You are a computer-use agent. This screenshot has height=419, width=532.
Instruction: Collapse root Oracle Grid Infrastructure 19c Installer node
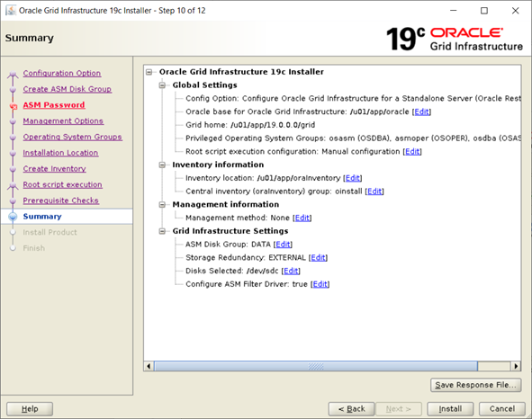(x=149, y=72)
